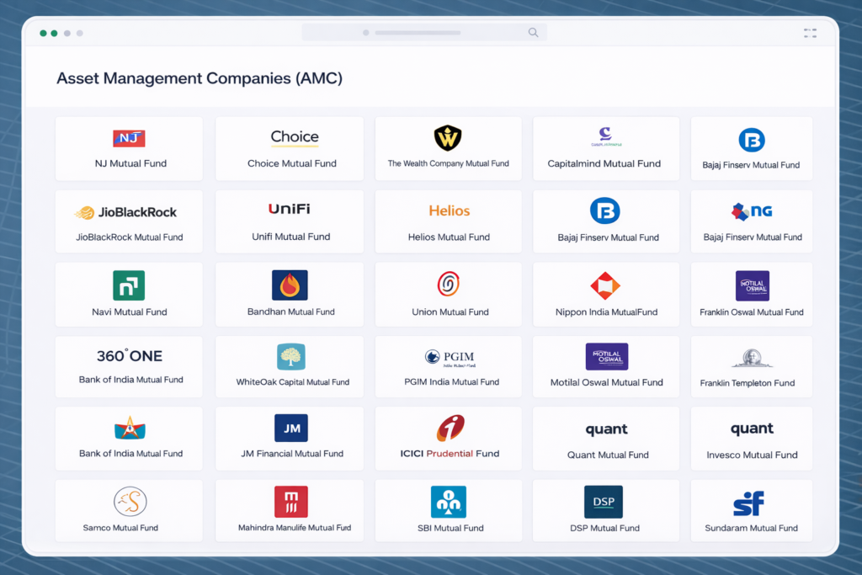862x575 pixels.
Task: Select the Mahindra Manulife red logo
Action: click(x=290, y=502)
